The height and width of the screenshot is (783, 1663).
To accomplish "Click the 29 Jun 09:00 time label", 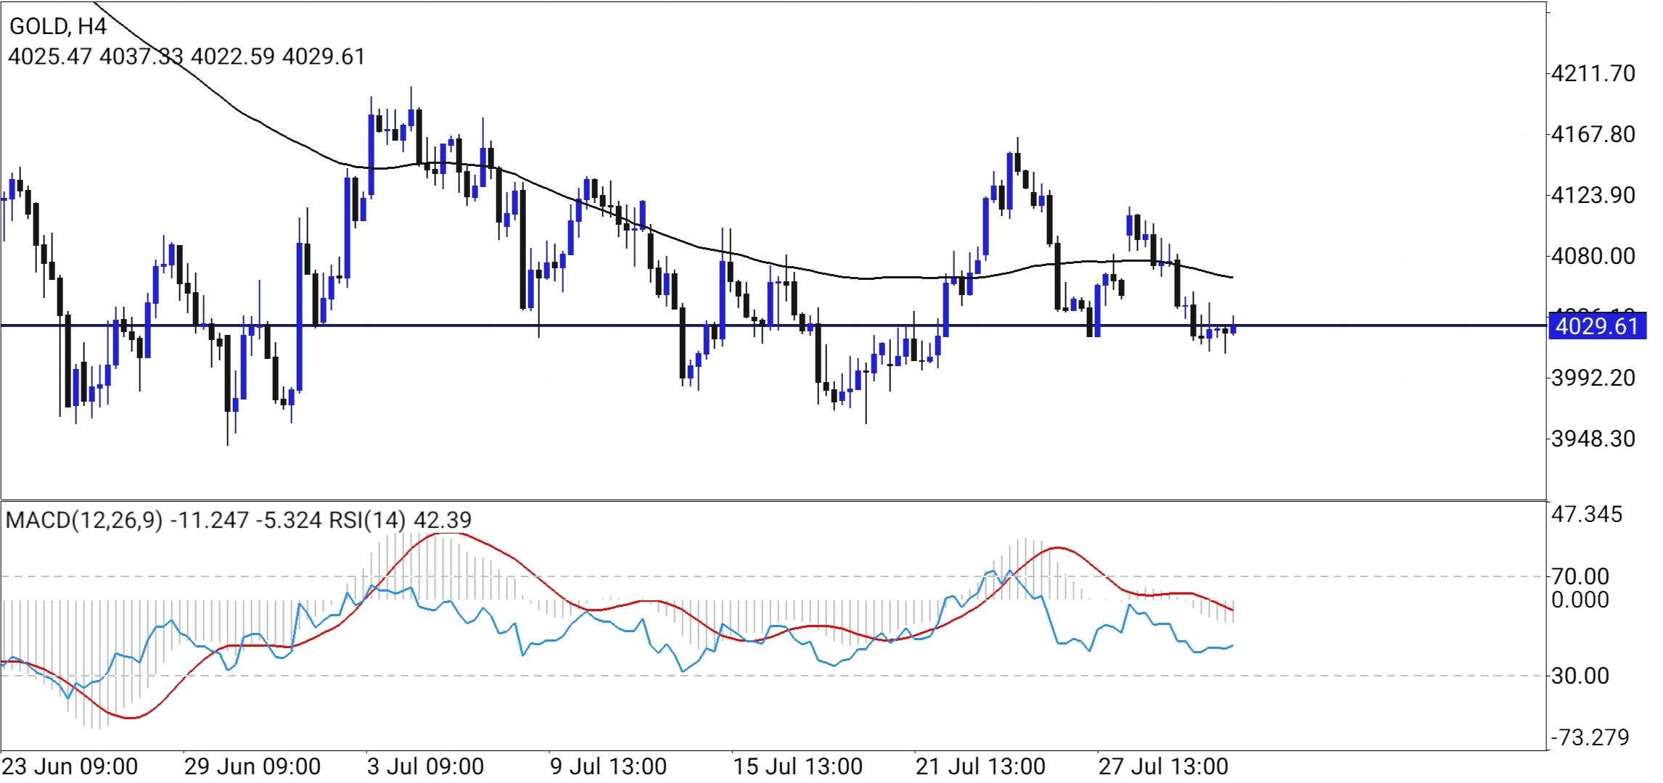I will pyautogui.click(x=252, y=767).
